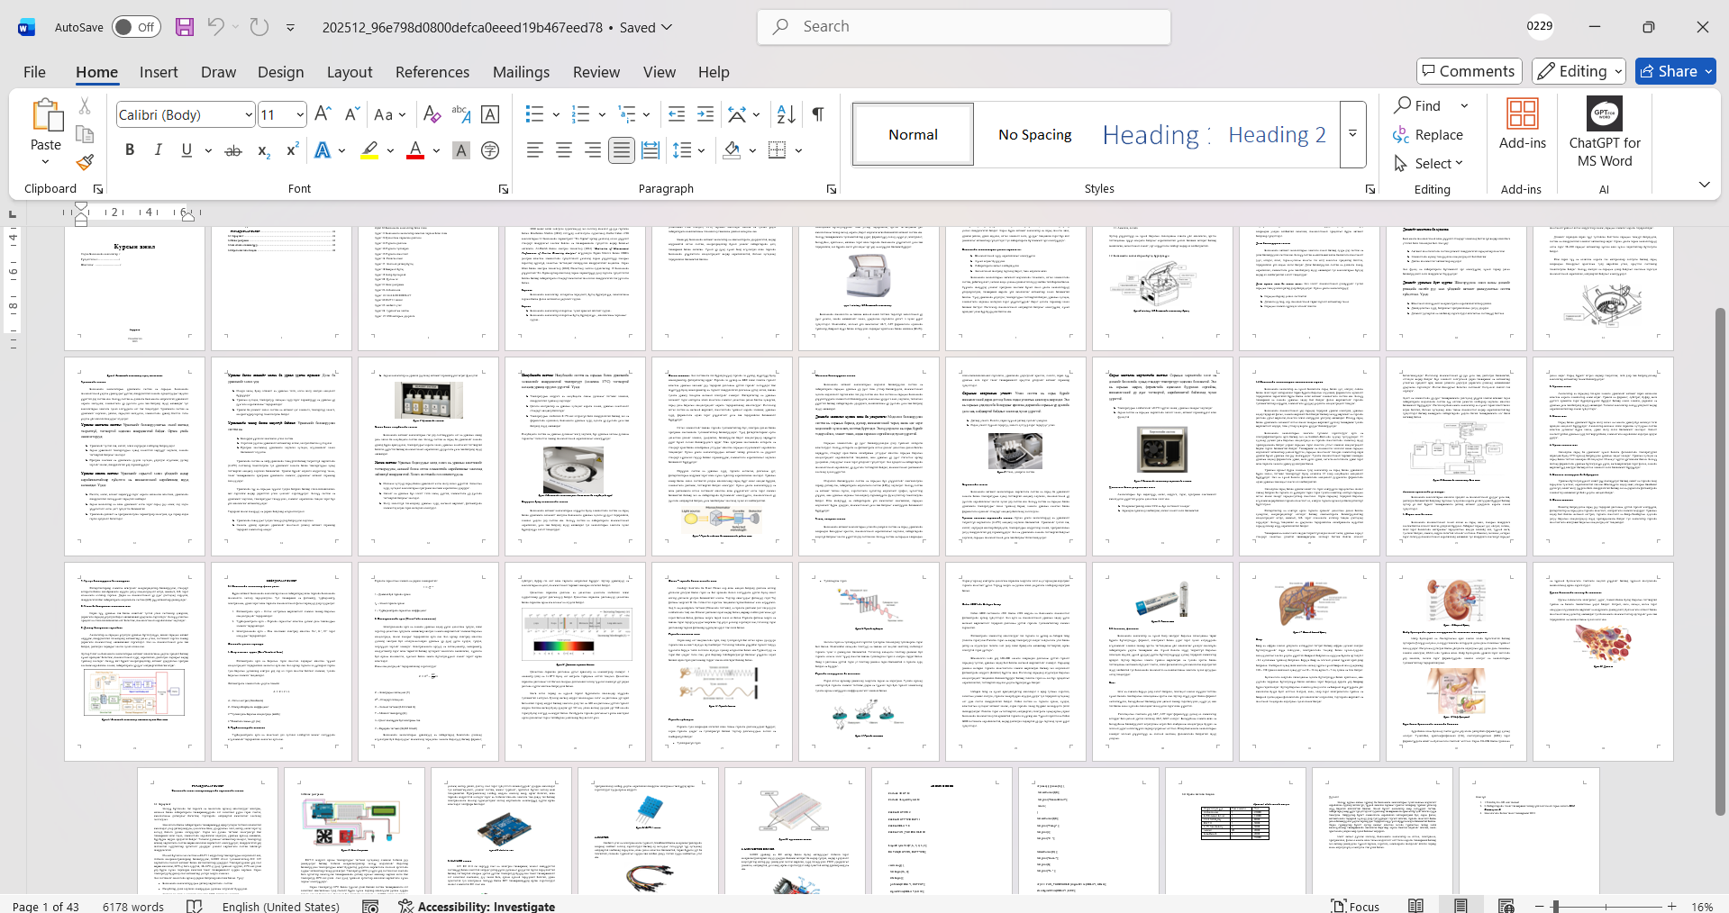Open the font name dropdown
The image size is (1729, 913).
(249, 115)
